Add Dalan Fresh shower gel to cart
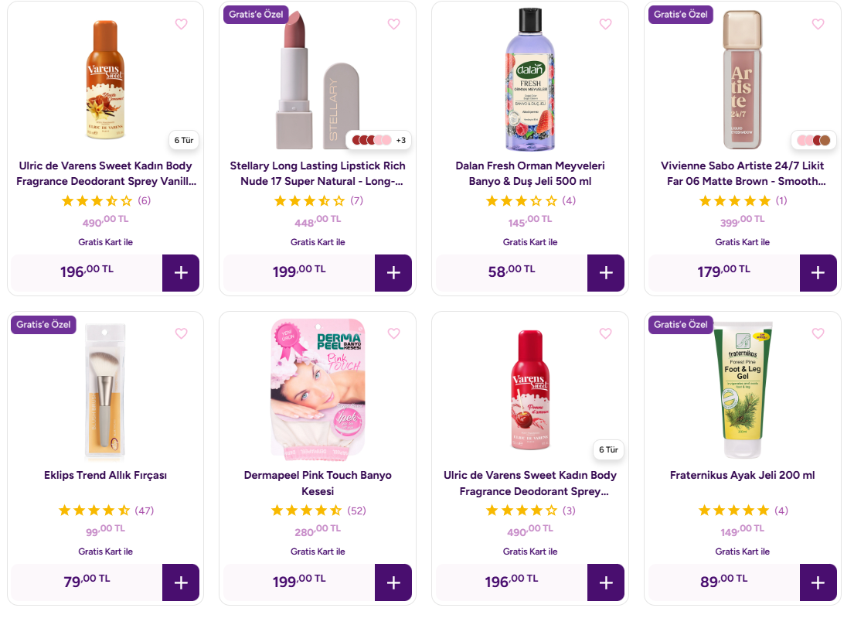This screenshot has height=625, width=854. (605, 273)
